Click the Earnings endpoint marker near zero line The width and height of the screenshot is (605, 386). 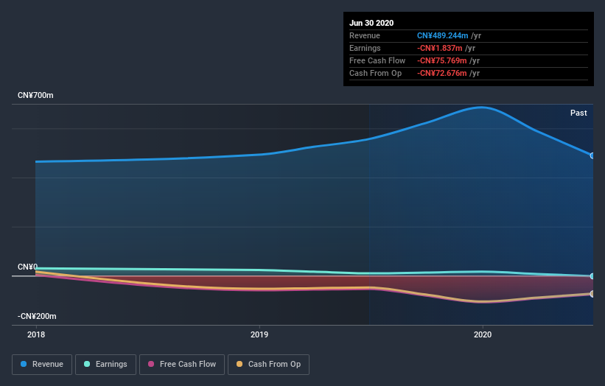592,276
